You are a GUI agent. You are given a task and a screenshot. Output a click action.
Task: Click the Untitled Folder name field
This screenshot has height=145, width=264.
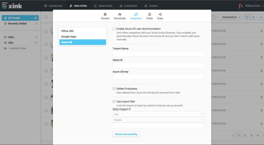click(x=23, y=48)
